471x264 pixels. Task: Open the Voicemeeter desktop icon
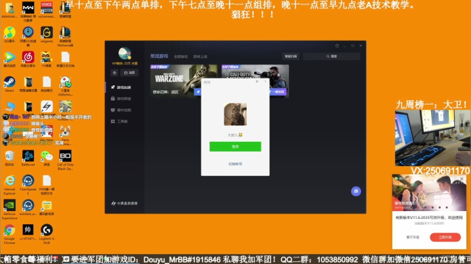point(46,10)
